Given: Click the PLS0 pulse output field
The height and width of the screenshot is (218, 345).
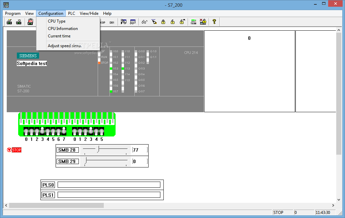Looking at the screenshot, I should click(109, 185).
